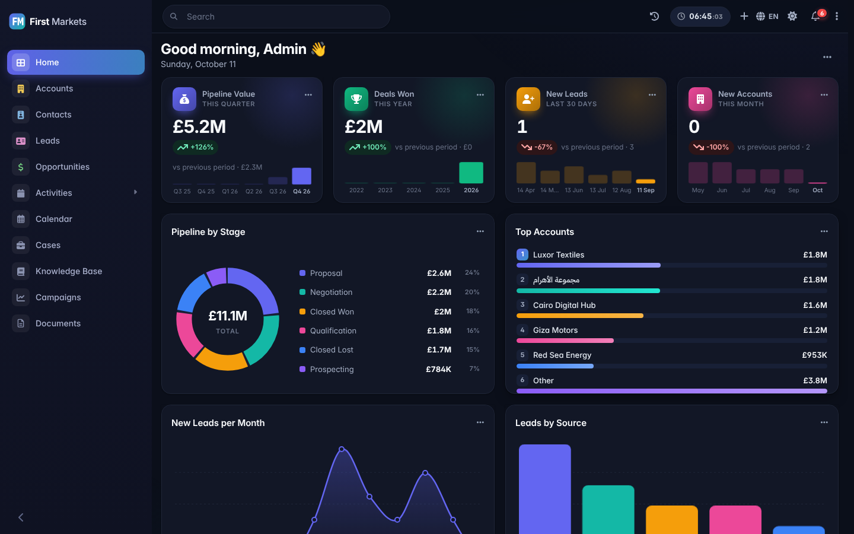
Task: Select the Proposal legend color swatch
Action: pos(302,273)
